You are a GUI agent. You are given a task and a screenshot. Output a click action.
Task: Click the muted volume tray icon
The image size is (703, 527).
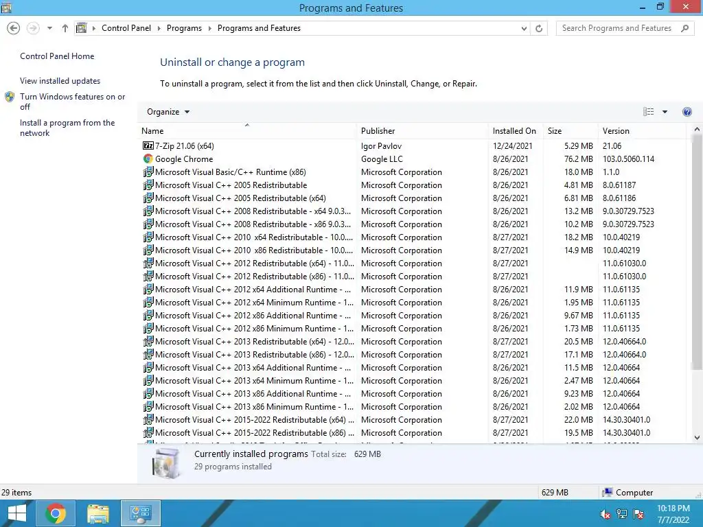606,514
